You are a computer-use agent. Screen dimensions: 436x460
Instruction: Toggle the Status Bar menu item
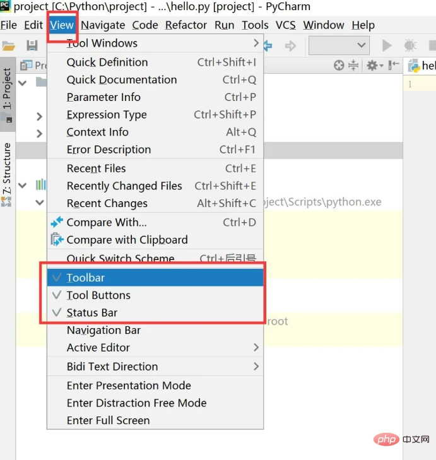[x=155, y=312]
